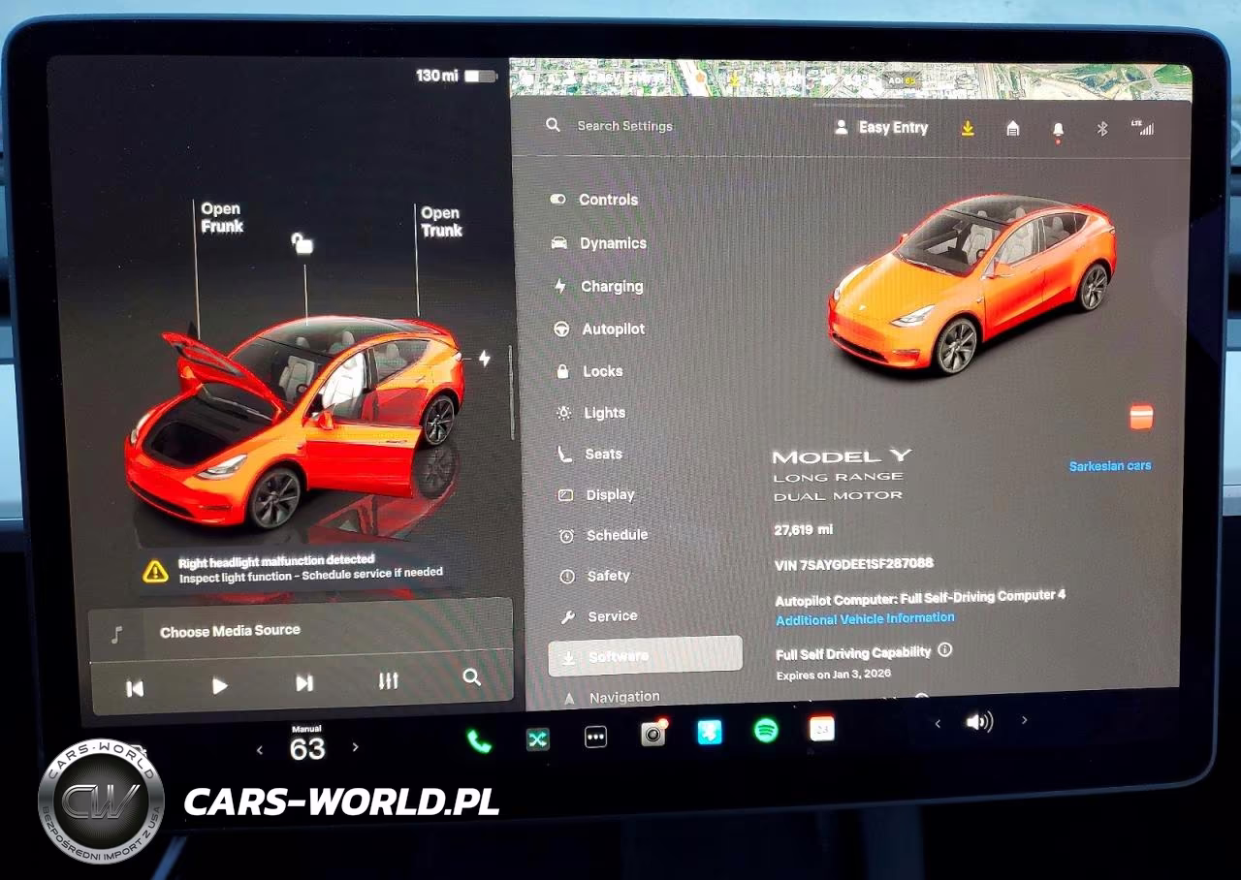Tap the speaker volume icon

pos(979,722)
